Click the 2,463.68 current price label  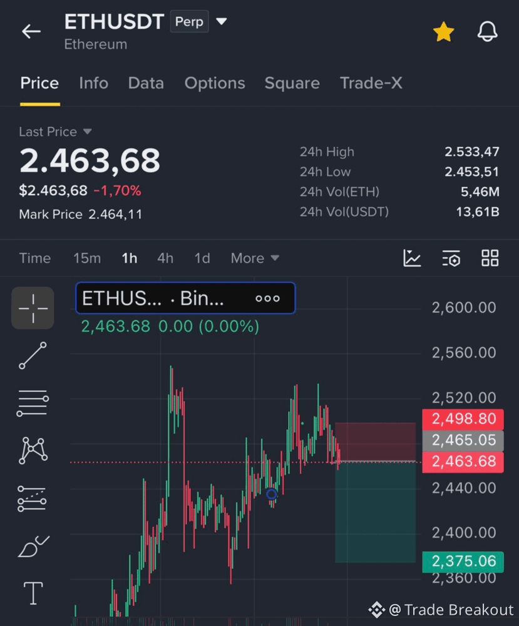point(463,462)
